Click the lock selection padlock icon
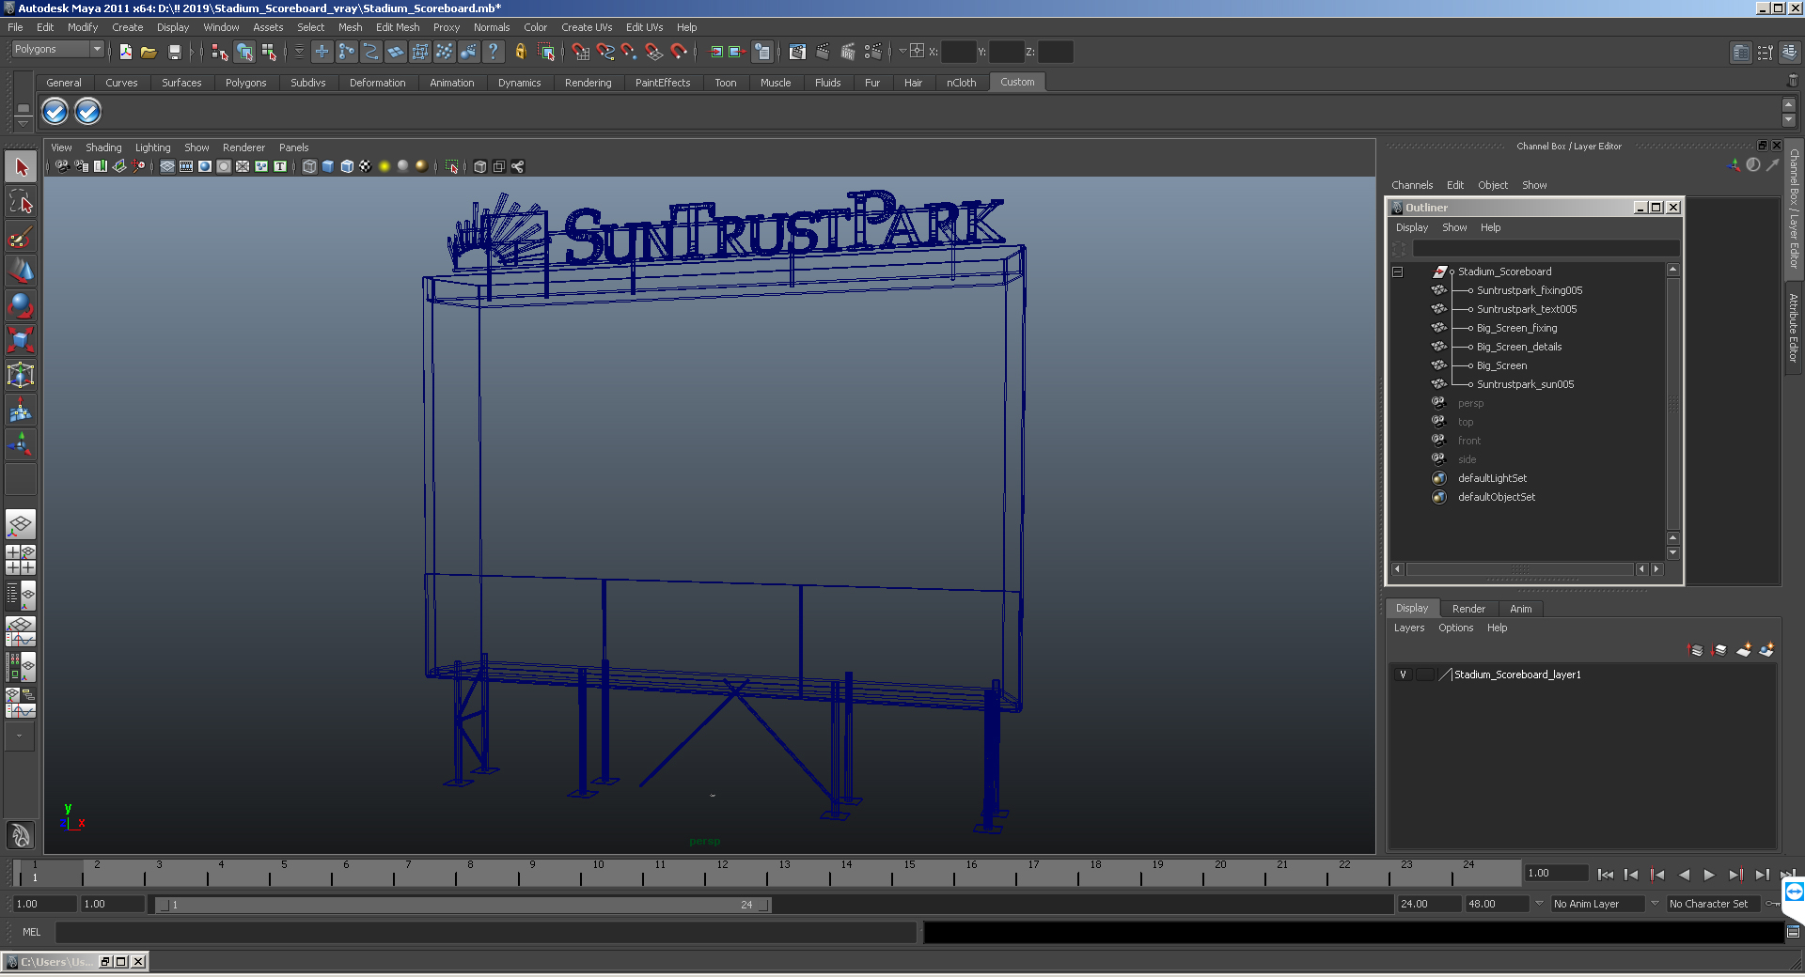 tap(521, 52)
